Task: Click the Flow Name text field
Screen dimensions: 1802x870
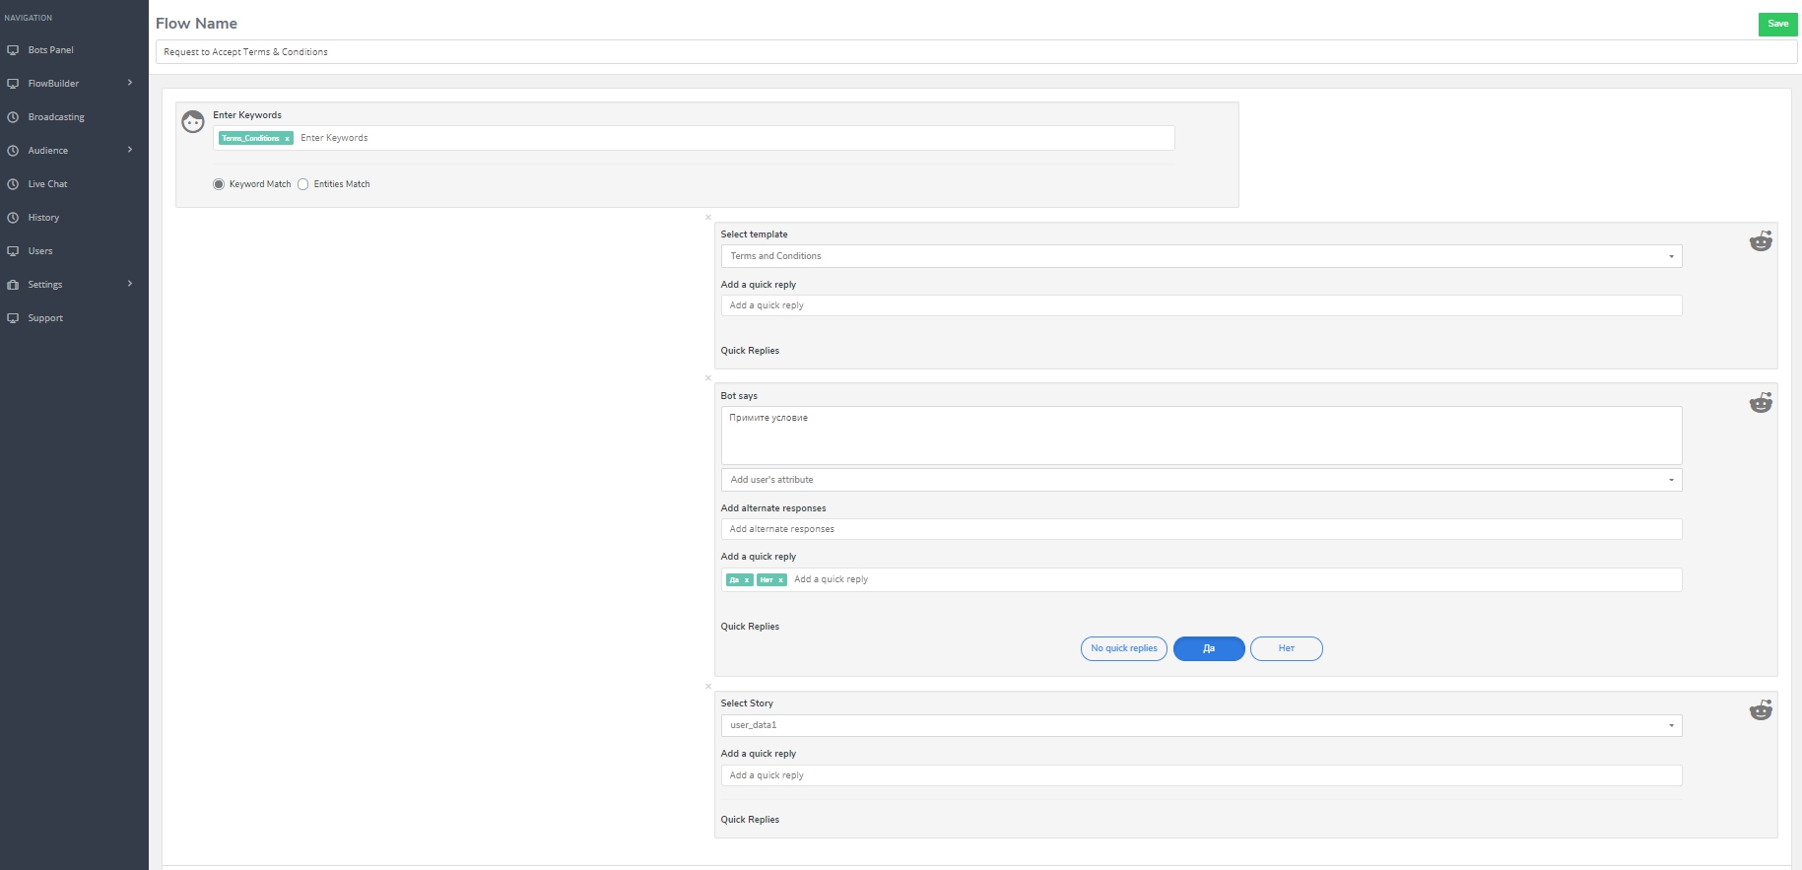Action: [x=975, y=52]
